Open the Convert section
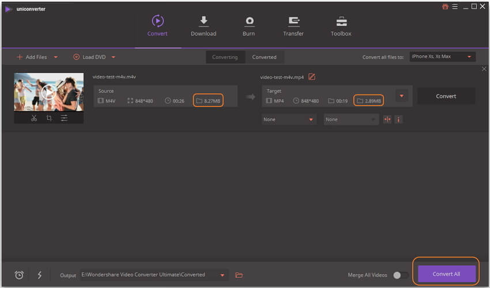The width and height of the screenshot is (490, 288). (x=157, y=25)
